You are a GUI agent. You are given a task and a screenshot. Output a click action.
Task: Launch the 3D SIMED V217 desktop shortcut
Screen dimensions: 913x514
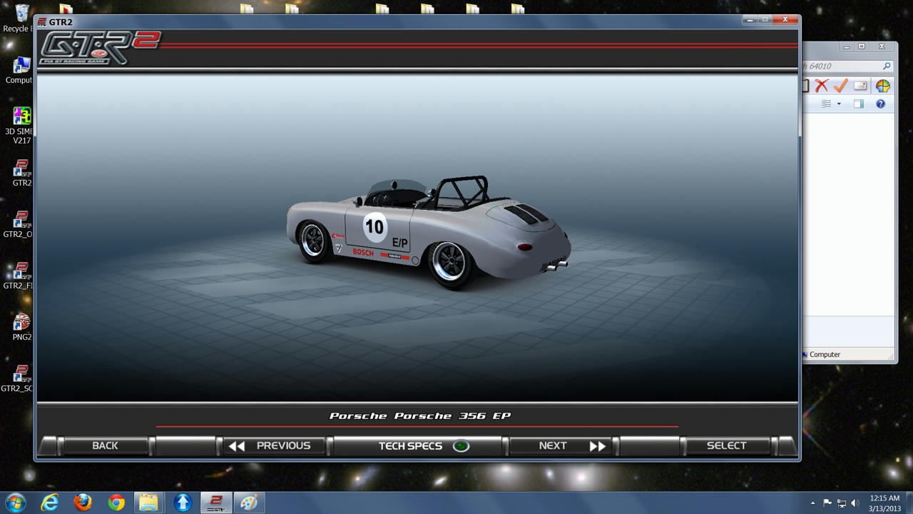[x=21, y=126]
